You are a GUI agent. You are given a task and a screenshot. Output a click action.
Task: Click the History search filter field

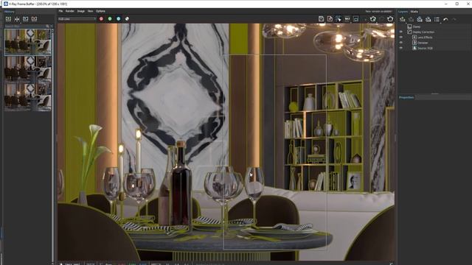[24, 26]
